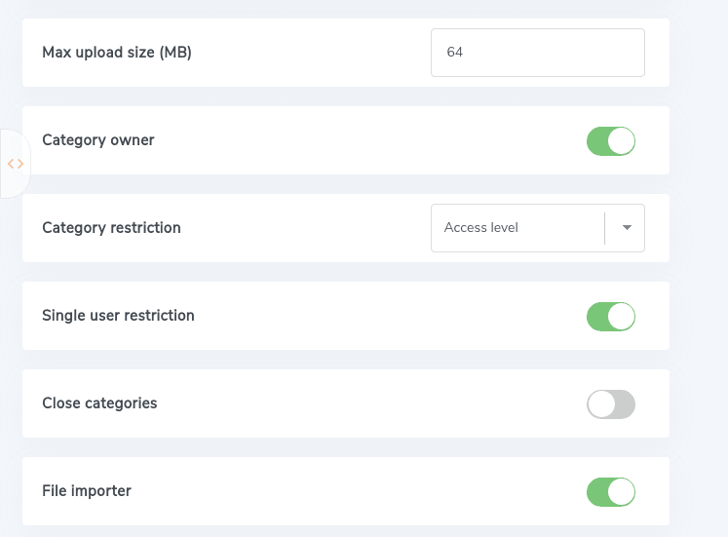728x537 pixels.
Task: Click the value 64 in upload size box
Action: coord(455,53)
